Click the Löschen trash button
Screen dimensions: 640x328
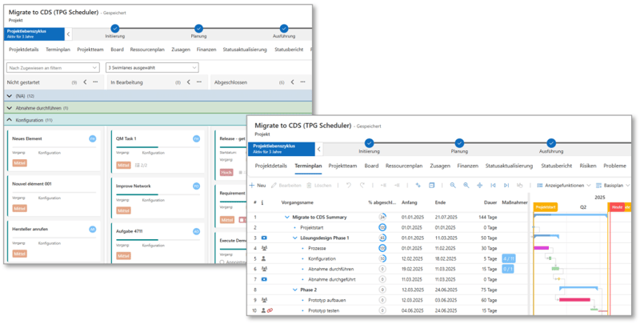click(x=318, y=186)
